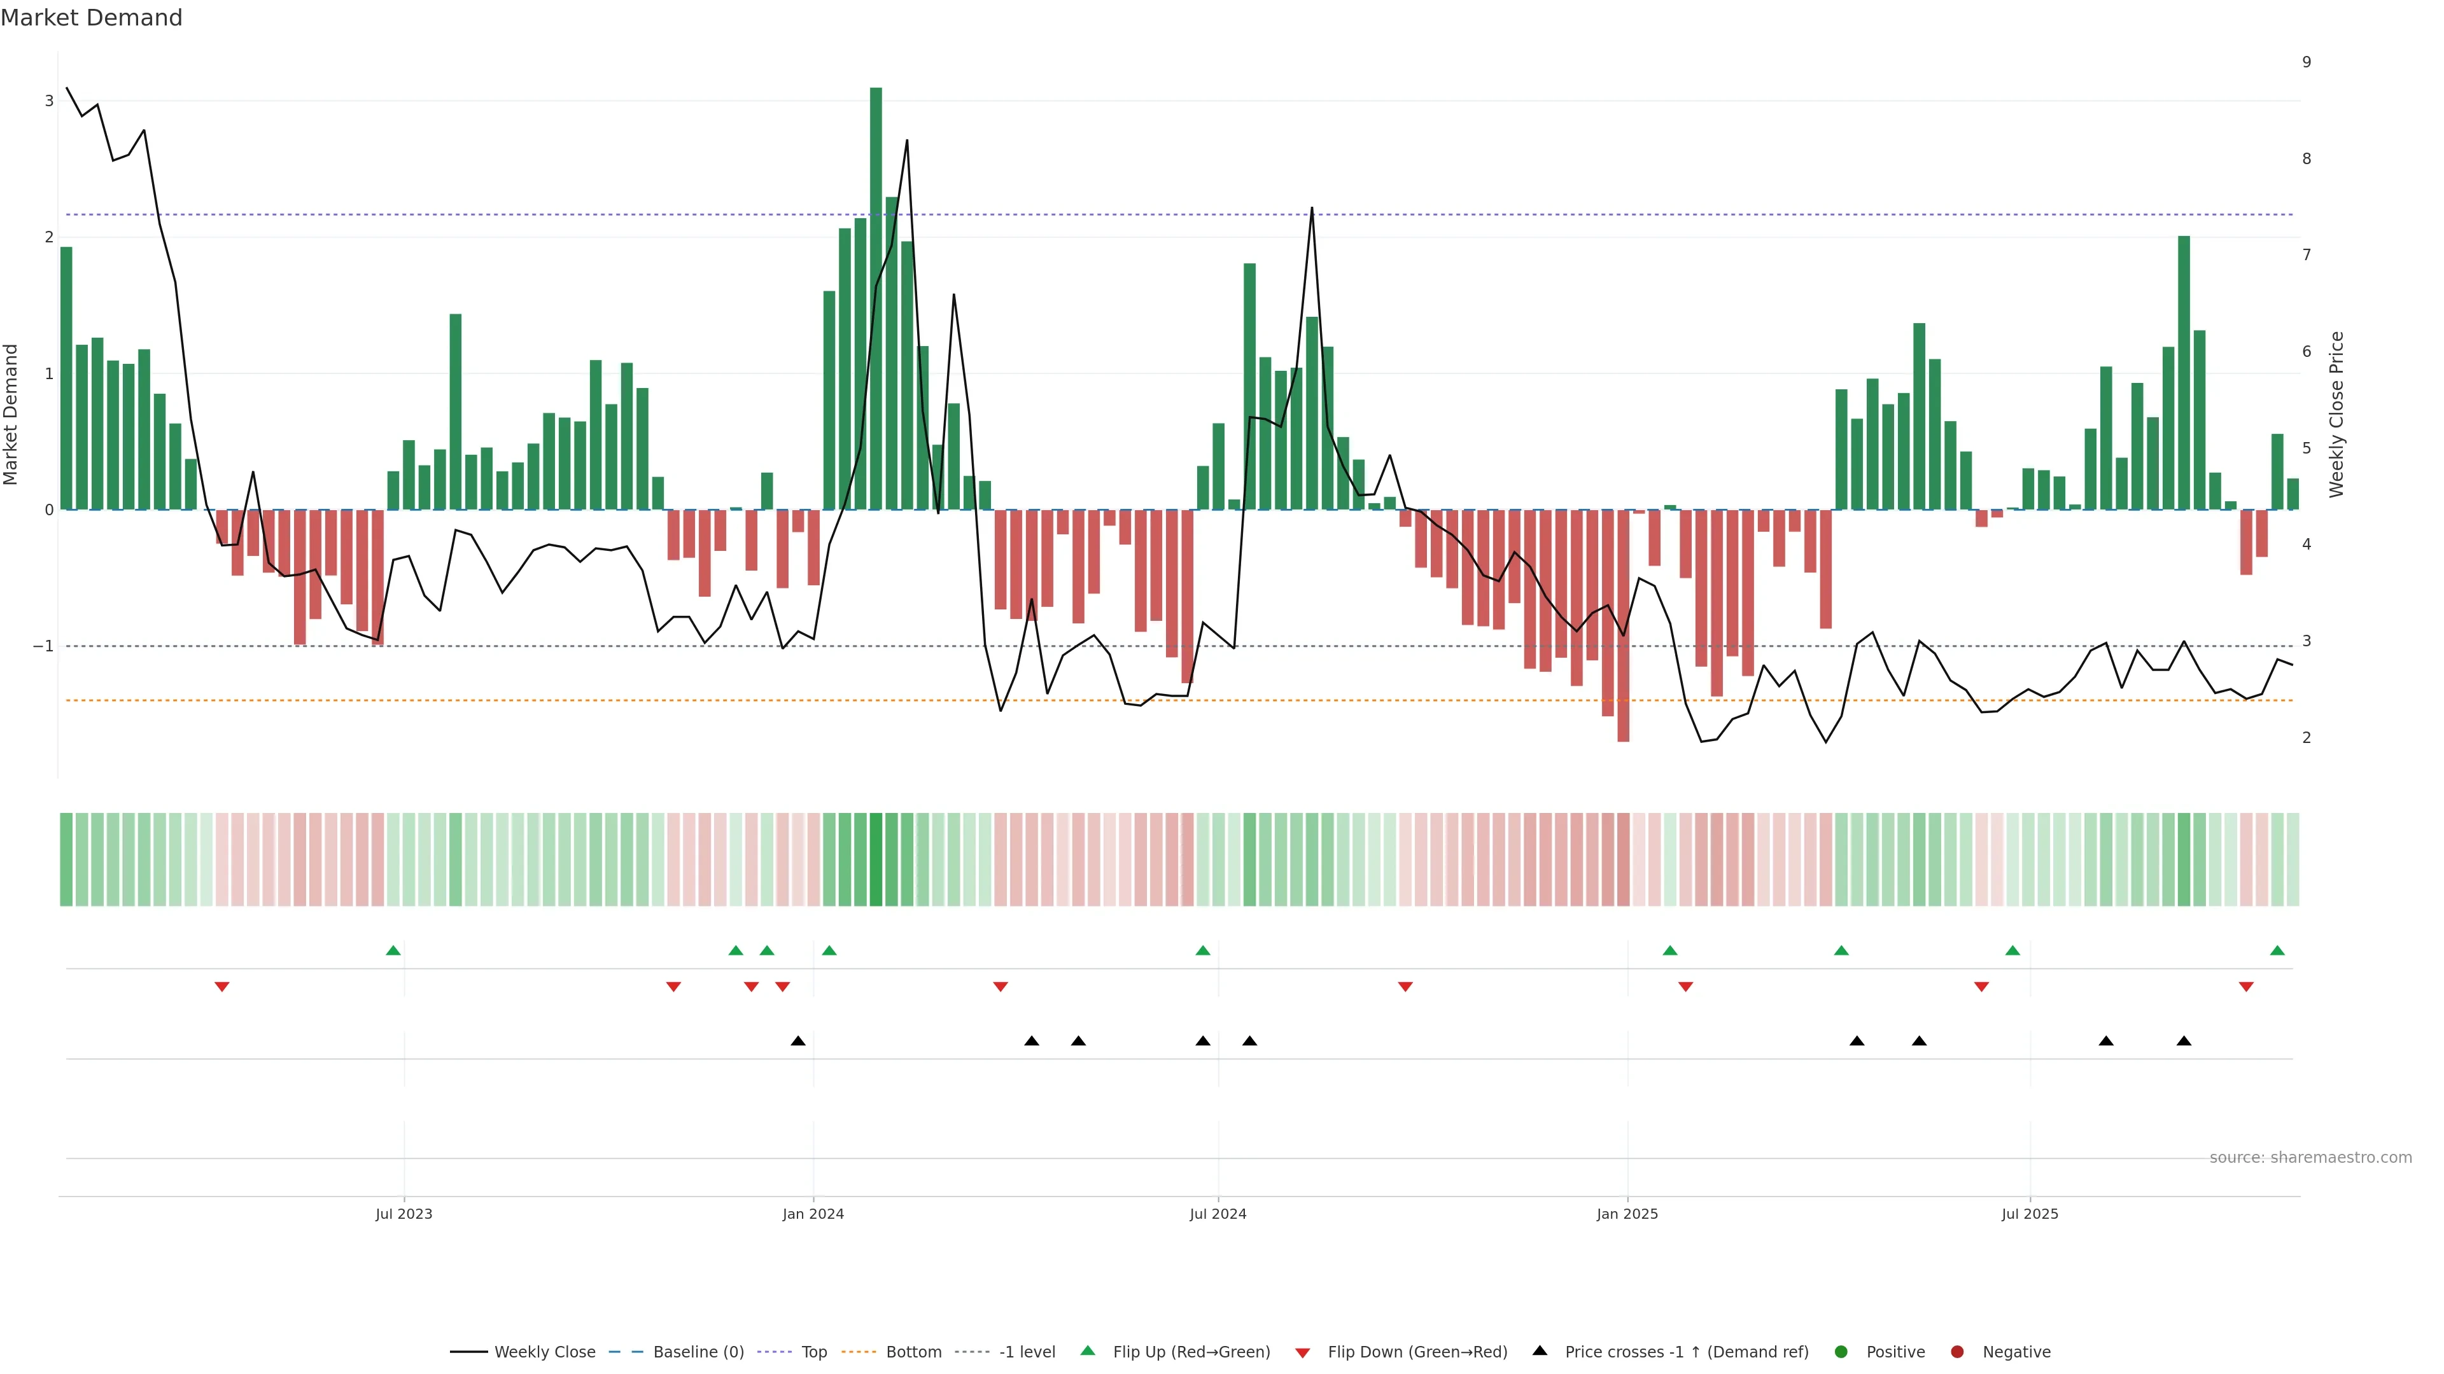
Task: Click the first red flip-down marker
Action: (222, 987)
